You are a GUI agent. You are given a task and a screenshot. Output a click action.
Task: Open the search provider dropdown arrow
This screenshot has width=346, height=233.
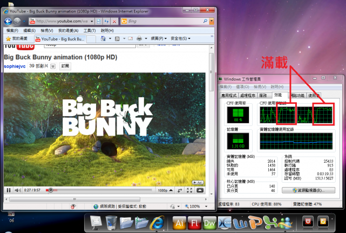click(212, 21)
